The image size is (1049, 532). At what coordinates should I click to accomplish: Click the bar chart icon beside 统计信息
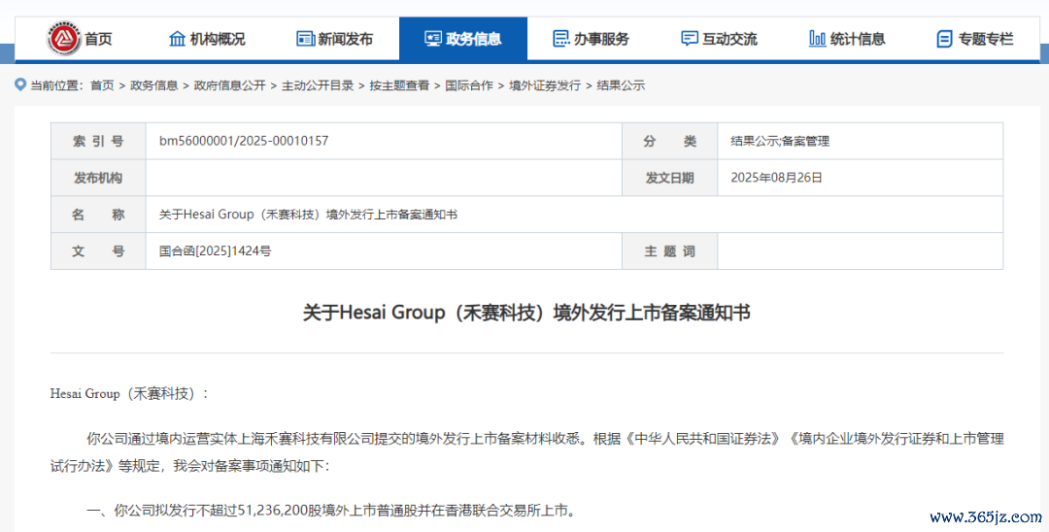(x=817, y=39)
